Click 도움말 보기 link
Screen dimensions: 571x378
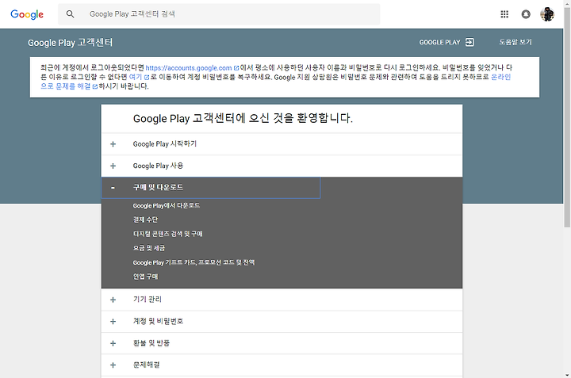[515, 42]
